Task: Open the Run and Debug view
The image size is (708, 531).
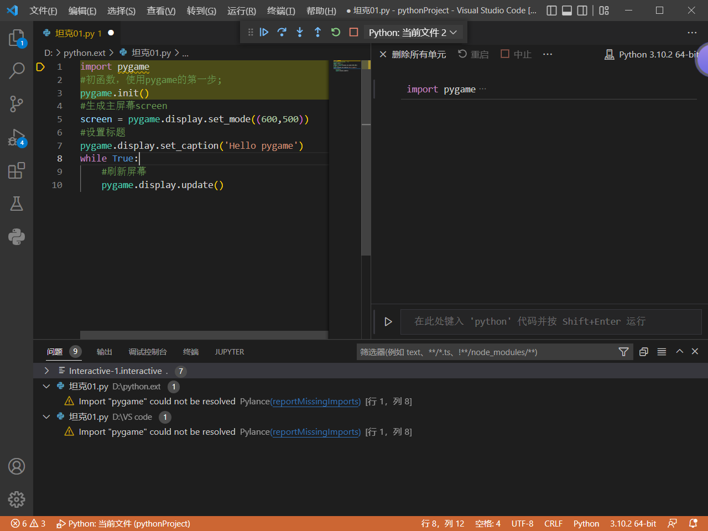Action: pos(17,137)
